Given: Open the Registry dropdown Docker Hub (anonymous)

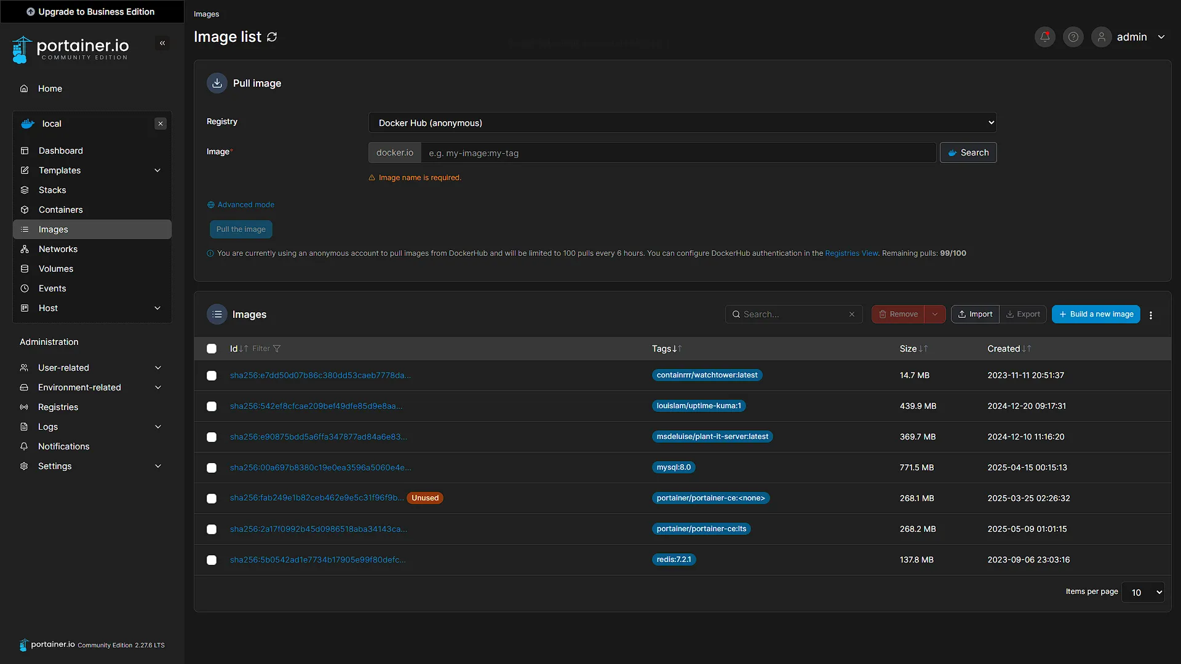Looking at the screenshot, I should pyautogui.click(x=682, y=122).
